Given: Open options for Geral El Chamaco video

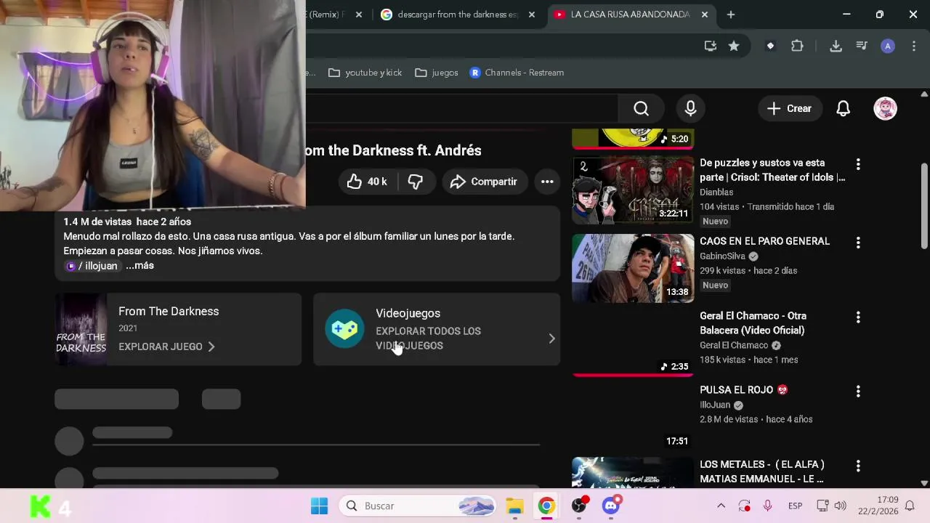Looking at the screenshot, I should pos(858,317).
